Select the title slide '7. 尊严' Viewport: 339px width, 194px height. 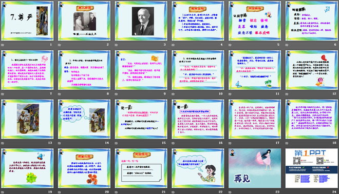[x=27, y=21]
